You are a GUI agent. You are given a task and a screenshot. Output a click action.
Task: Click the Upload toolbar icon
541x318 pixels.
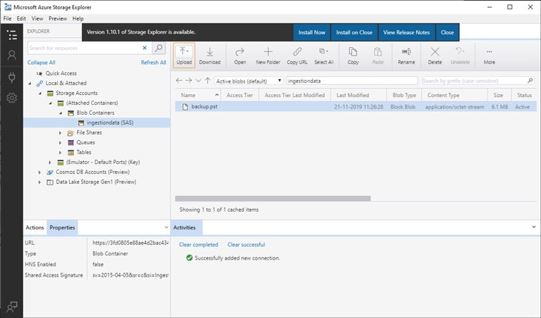coord(184,51)
